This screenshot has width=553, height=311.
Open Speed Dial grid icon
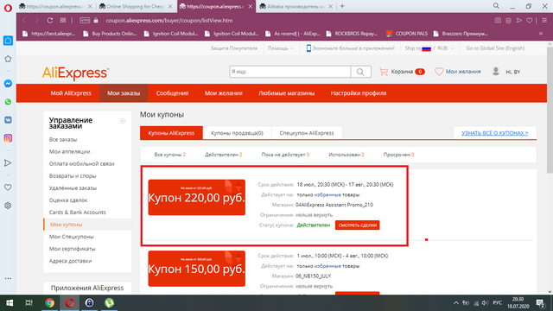[x=63, y=21]
